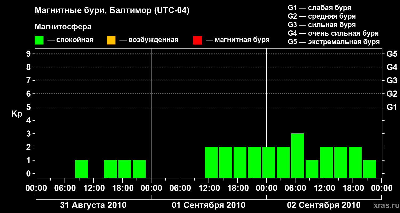Click the 'G5 — экстремальная буря' legend line
Viewport: 400px width, 213px height.
click(334, 42)
